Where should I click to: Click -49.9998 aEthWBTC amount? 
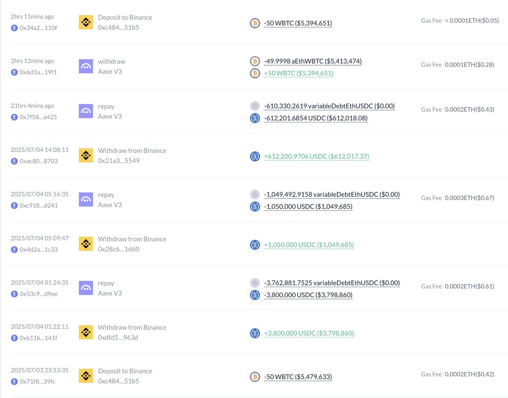(313, 61)
